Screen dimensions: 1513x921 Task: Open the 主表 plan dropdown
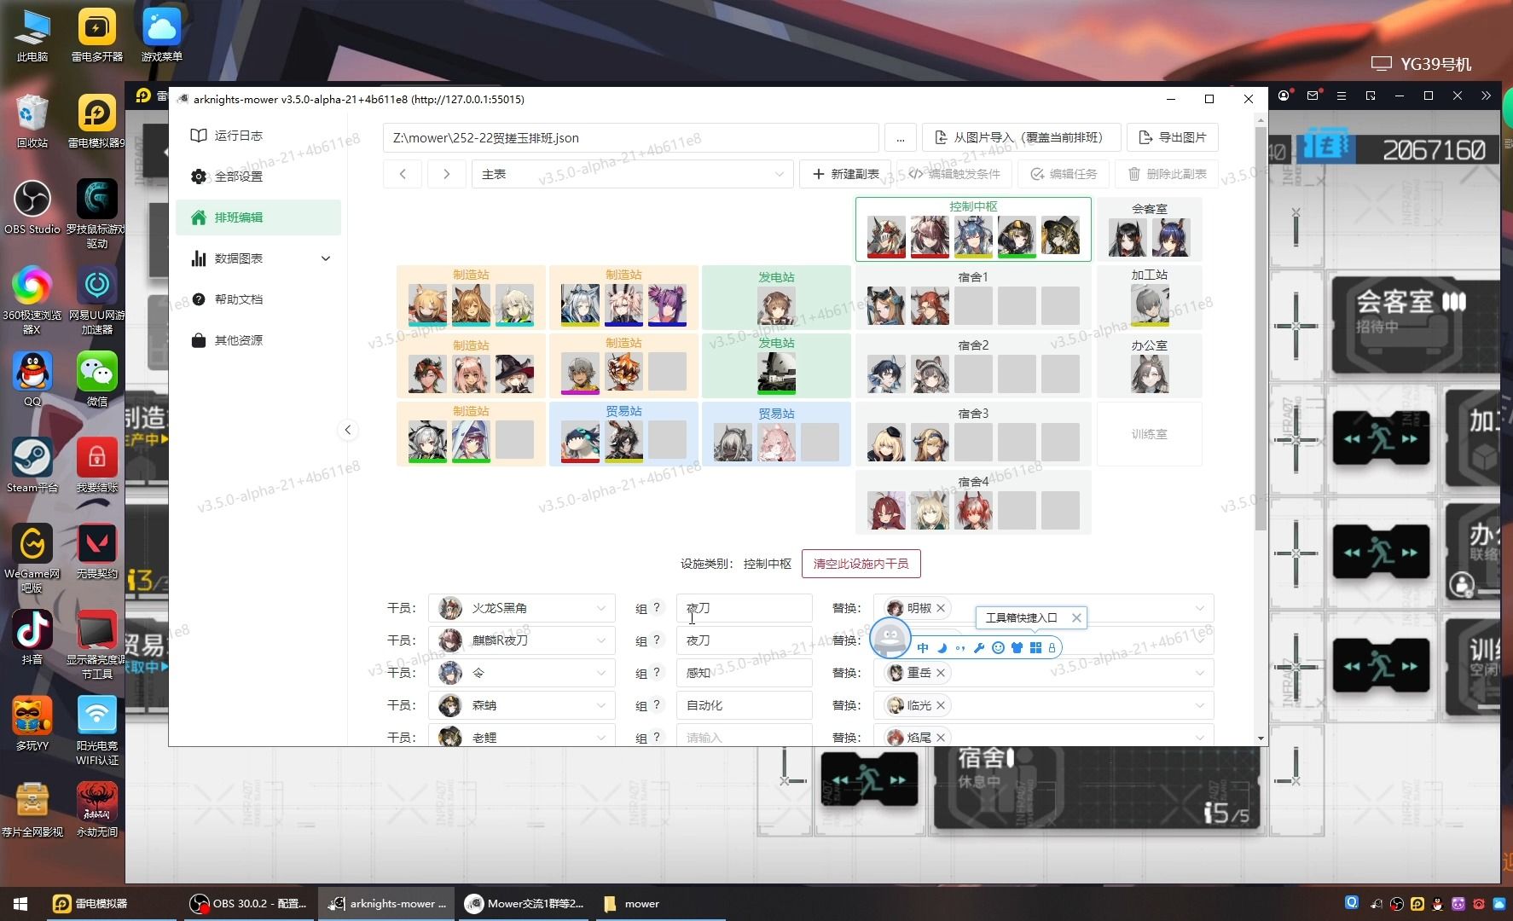pos(632,174)
